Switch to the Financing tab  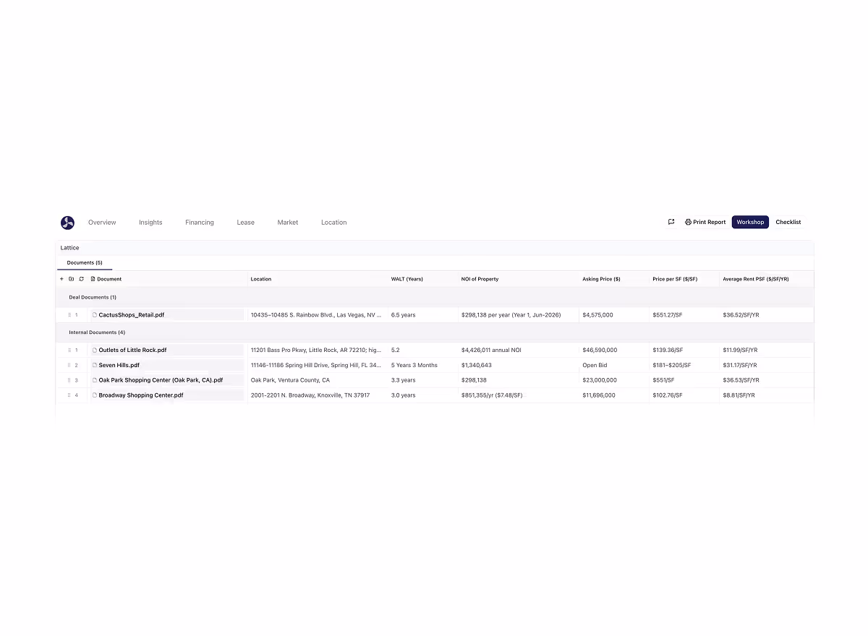(200, 223)
